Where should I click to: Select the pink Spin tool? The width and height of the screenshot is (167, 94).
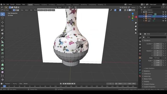pyautogui.click(x=2, y=72)
